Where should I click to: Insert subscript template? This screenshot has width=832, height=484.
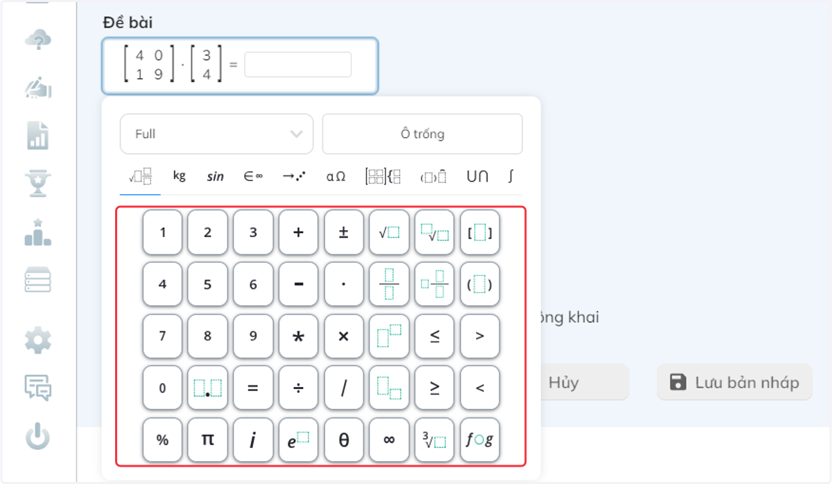(389, 388)
